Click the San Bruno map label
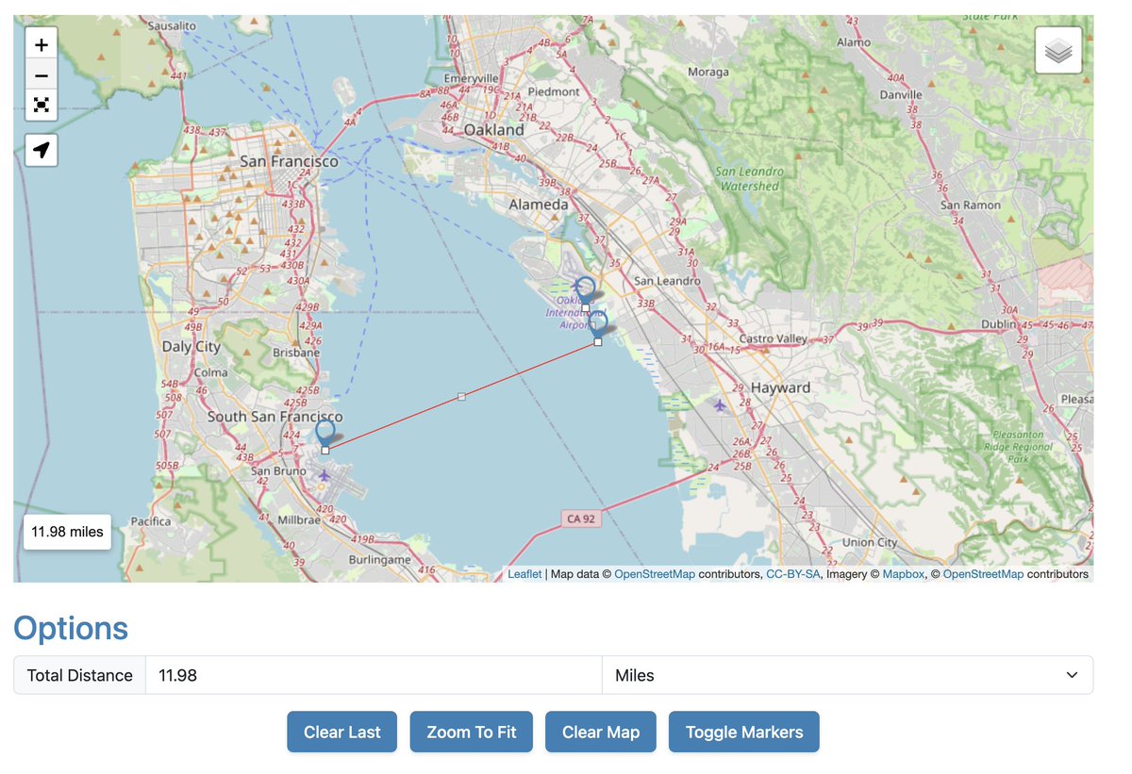Screen dimensions: 1132x774 (x=278, y=470)
